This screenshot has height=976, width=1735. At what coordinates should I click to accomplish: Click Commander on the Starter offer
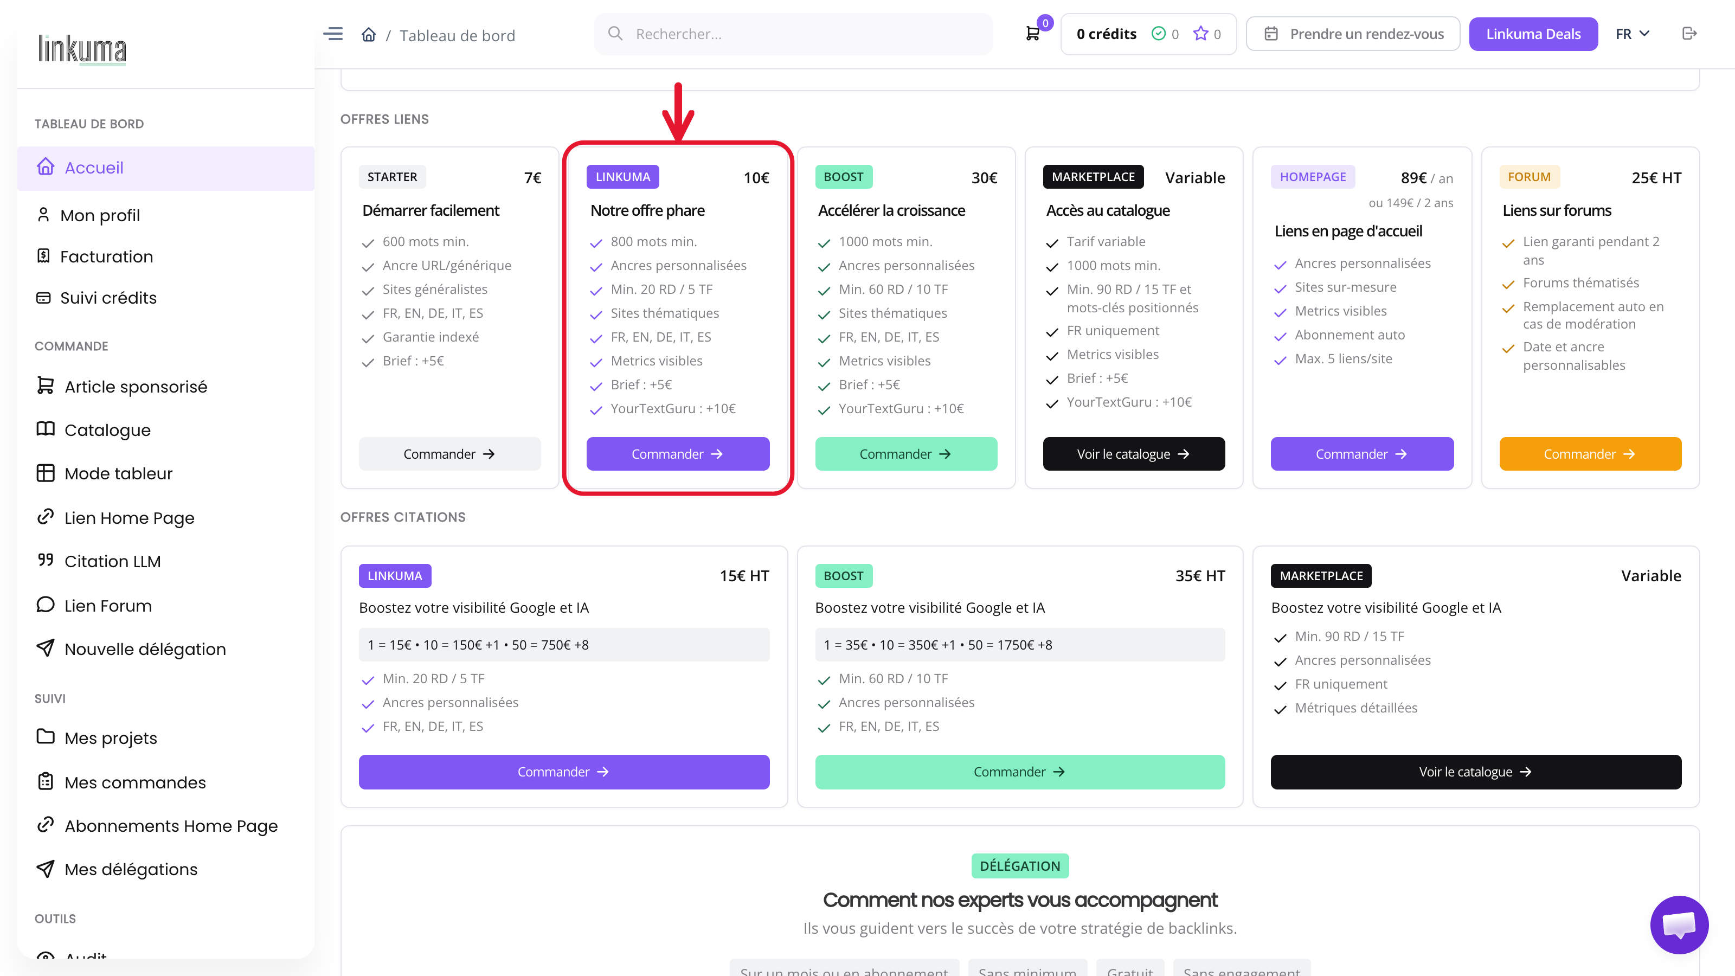(450, 454)
